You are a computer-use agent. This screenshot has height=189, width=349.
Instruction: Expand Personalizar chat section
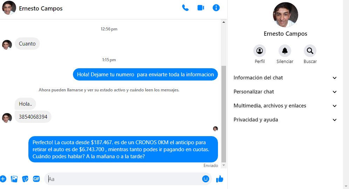[x=285, y=92]
